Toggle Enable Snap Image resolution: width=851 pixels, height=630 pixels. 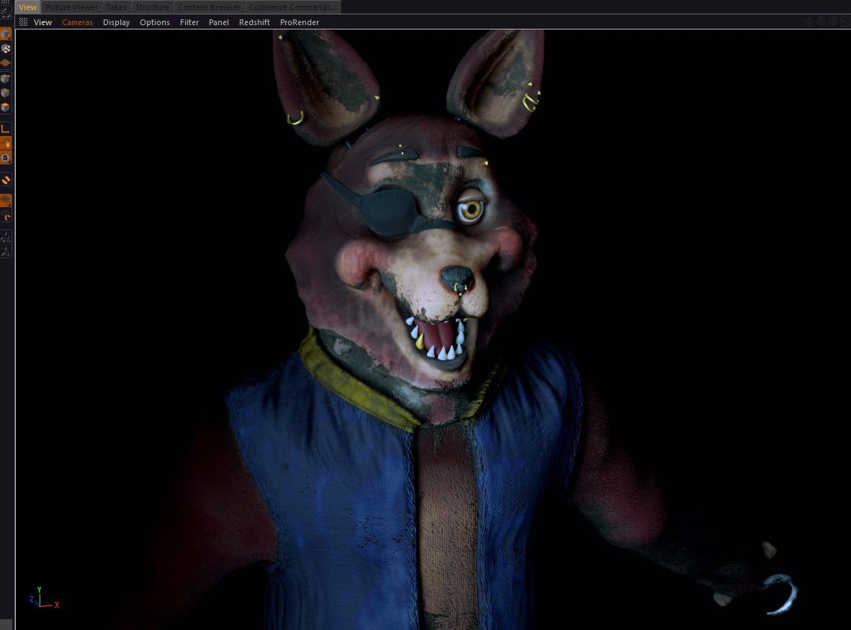click(6, 180)
